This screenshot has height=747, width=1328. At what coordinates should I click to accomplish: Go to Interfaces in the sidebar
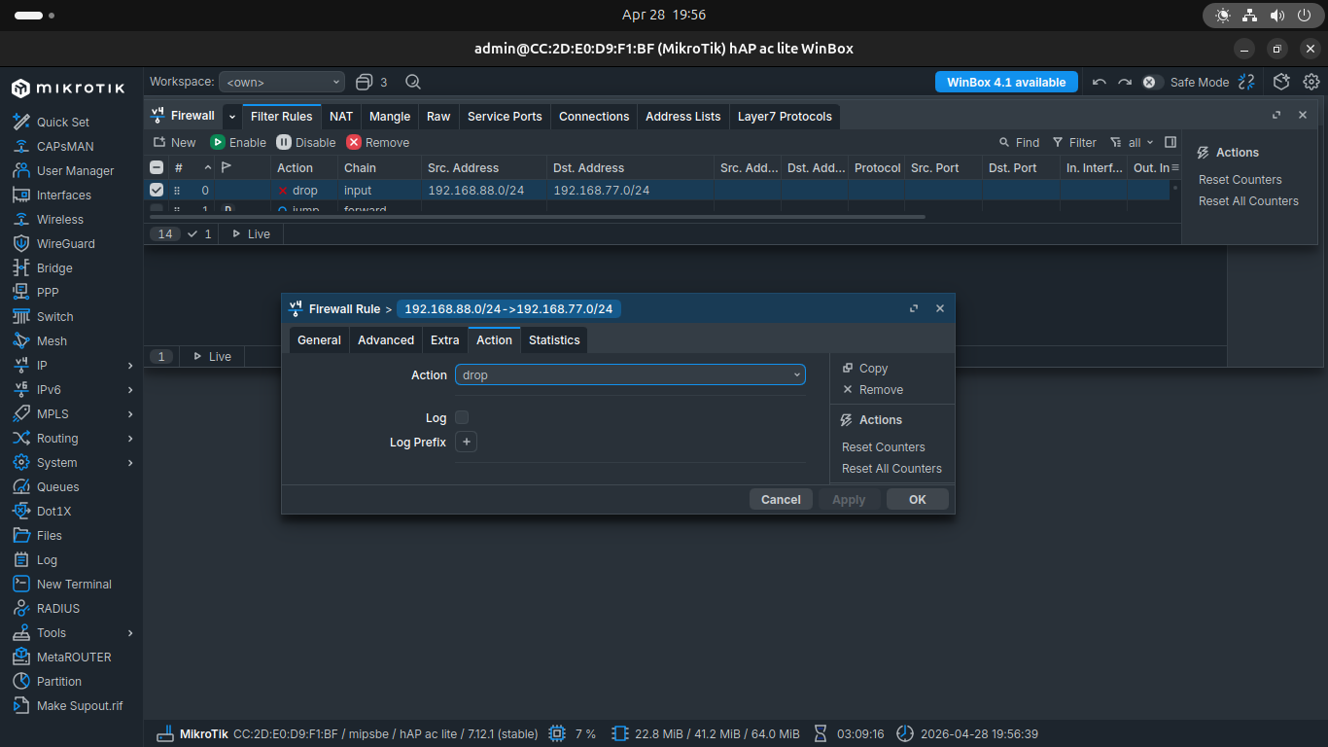(x=64, y=195)
